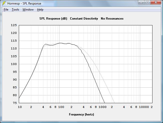The width and height of the screenshot is (163, 123).
Task: Click the 100 value on the dB axis
Action: pos(14,64)
